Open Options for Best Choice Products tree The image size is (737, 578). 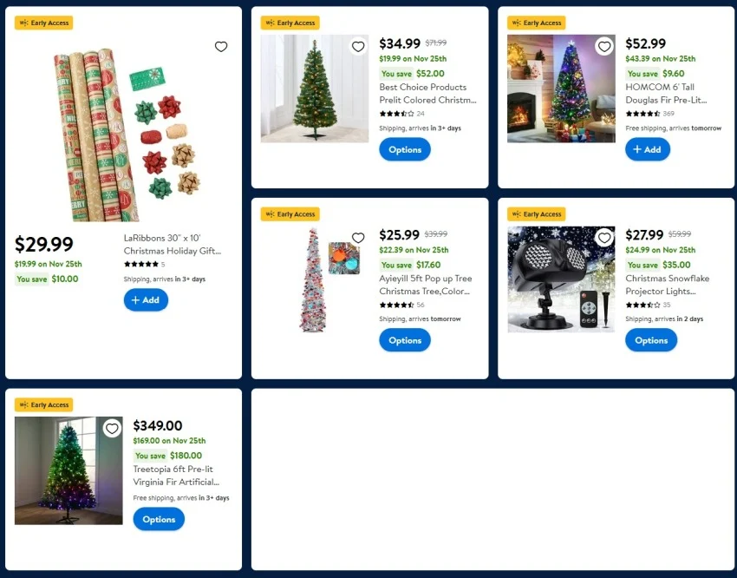click(405, 149)
